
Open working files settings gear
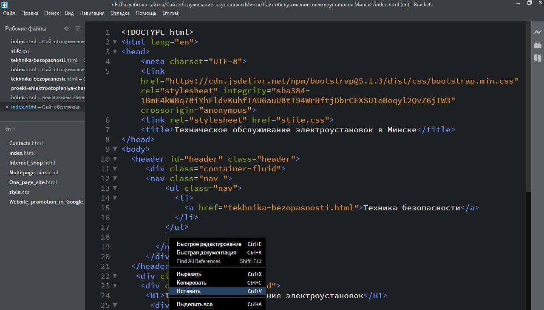point(66,28)
